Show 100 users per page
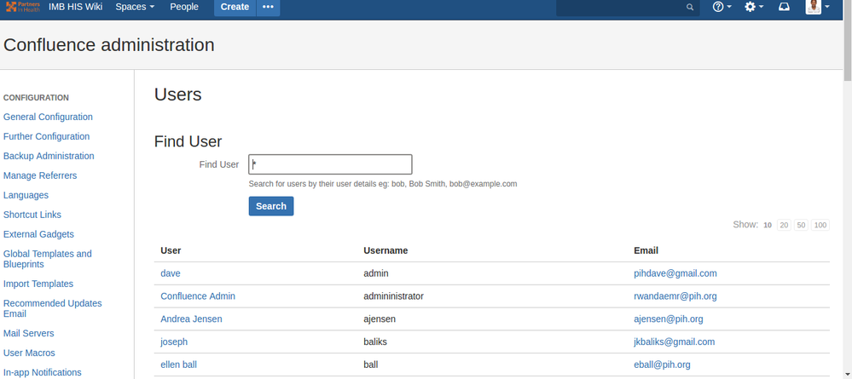852x379 pixels. point(820,225)
